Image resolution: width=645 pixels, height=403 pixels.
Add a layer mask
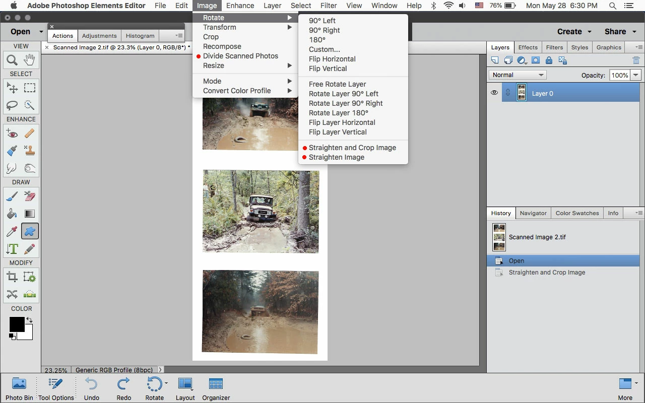[x=536, y=60]
